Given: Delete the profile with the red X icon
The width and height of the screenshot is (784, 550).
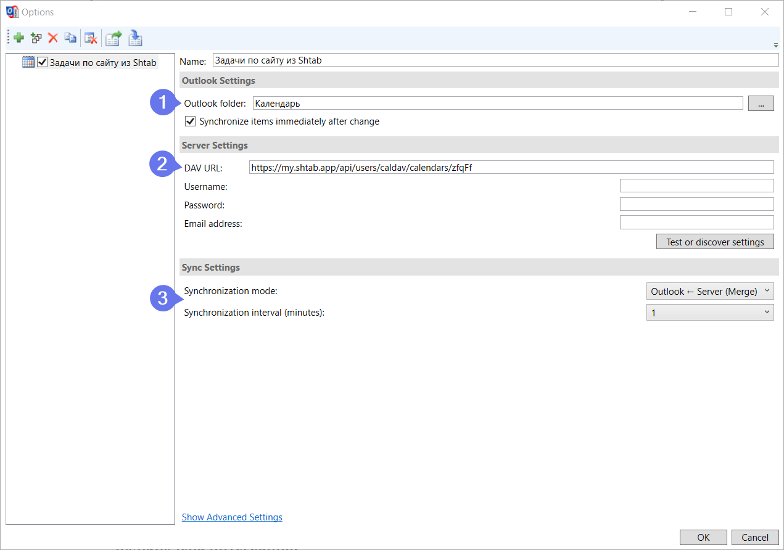Looking at the screenshot, I should pyautogui.click(x=53, y=38).
